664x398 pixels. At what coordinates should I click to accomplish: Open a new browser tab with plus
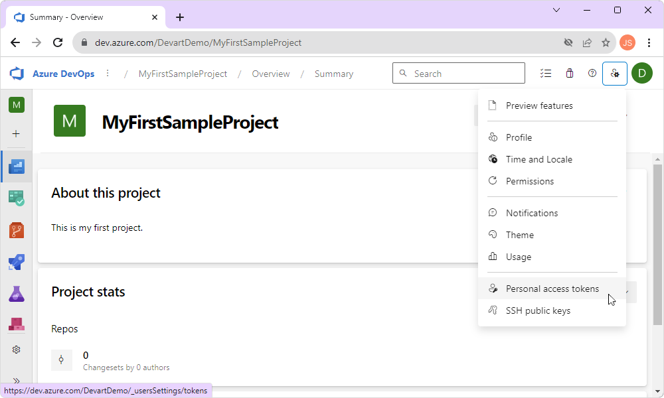179,17
